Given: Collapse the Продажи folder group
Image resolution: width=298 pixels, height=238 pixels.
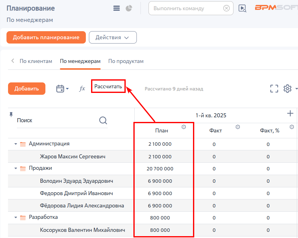Looking at the screenshot, I should (16, 168).
